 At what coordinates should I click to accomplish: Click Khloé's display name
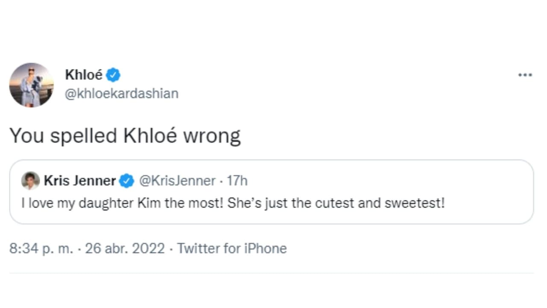point(83,74)
